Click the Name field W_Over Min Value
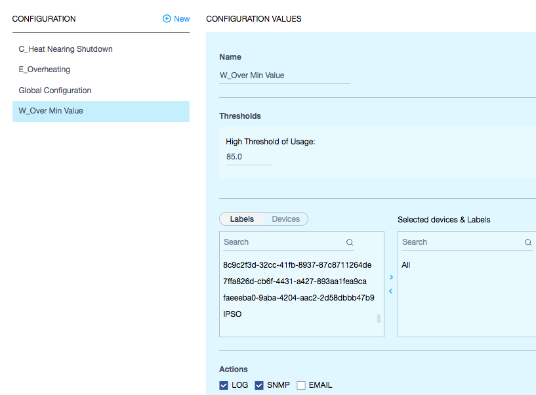 (x=285, y=75)
